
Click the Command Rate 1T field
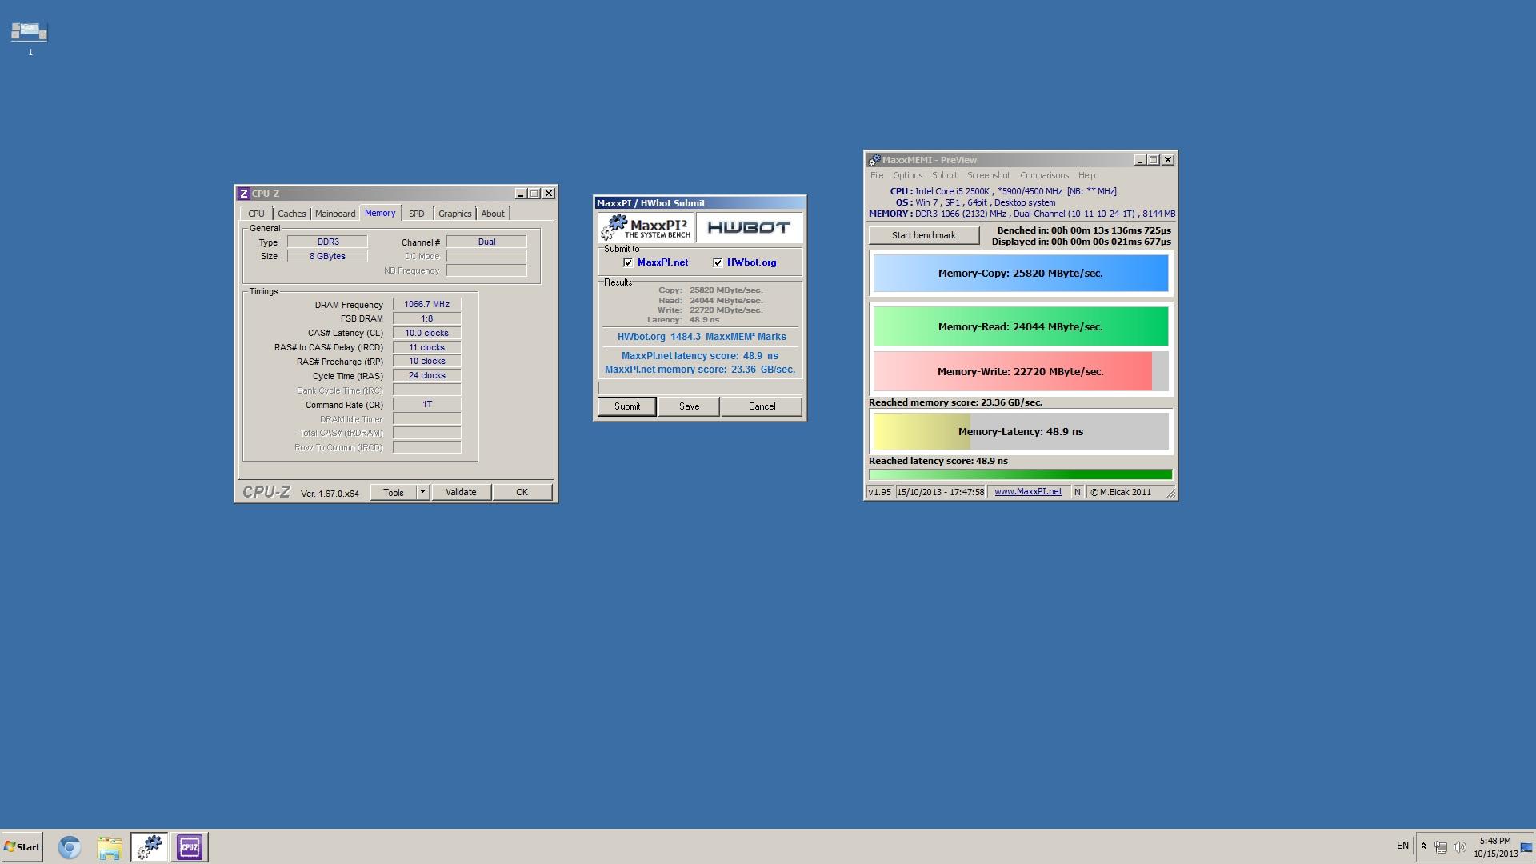tap(427, 404)
